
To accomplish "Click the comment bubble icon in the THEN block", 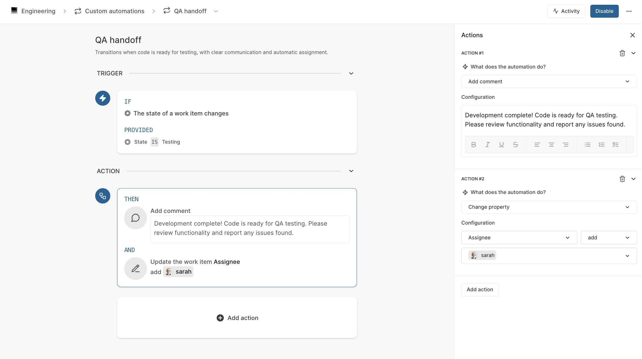I will [x=135, y=218].
